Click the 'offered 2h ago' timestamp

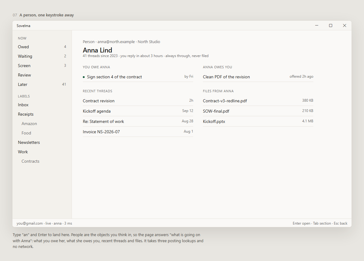(x=302, y=76)
